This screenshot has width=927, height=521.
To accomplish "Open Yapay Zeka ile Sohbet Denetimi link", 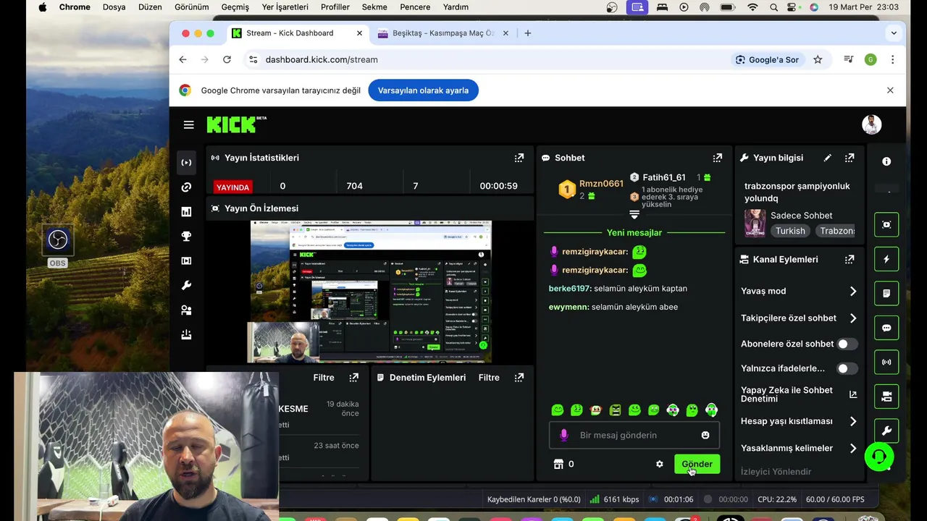I will tap(798, 394).
